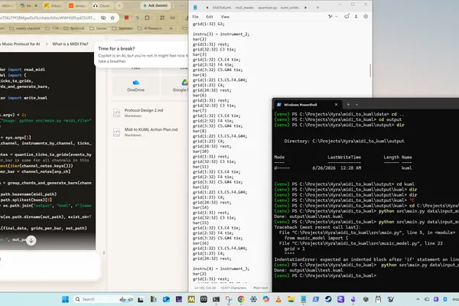Click 'Plain text' in the Notepad status bar
This screenshot has width=459, height=306.
click(x=260, y=288)
